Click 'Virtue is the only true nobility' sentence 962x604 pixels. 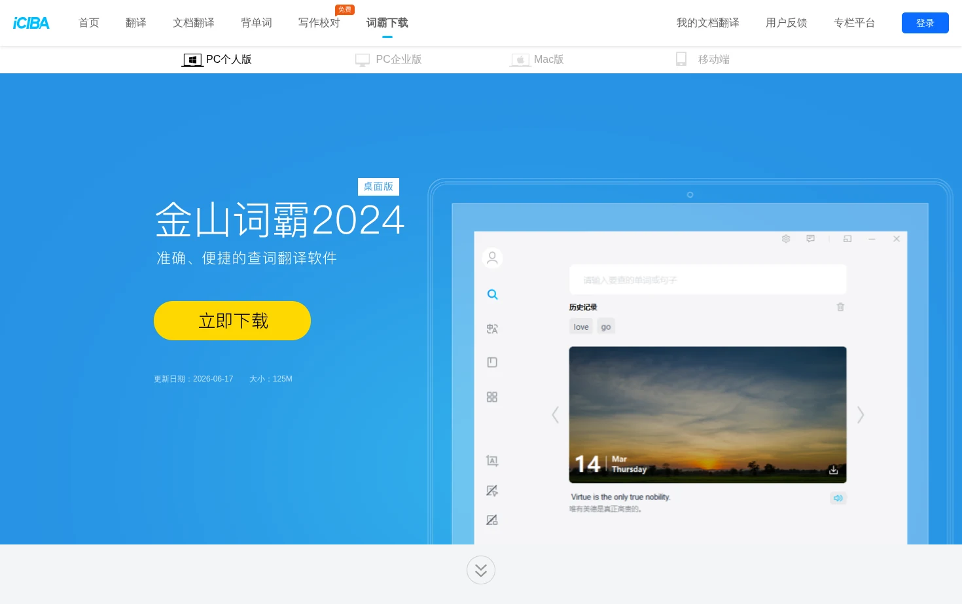pos(620,497)
